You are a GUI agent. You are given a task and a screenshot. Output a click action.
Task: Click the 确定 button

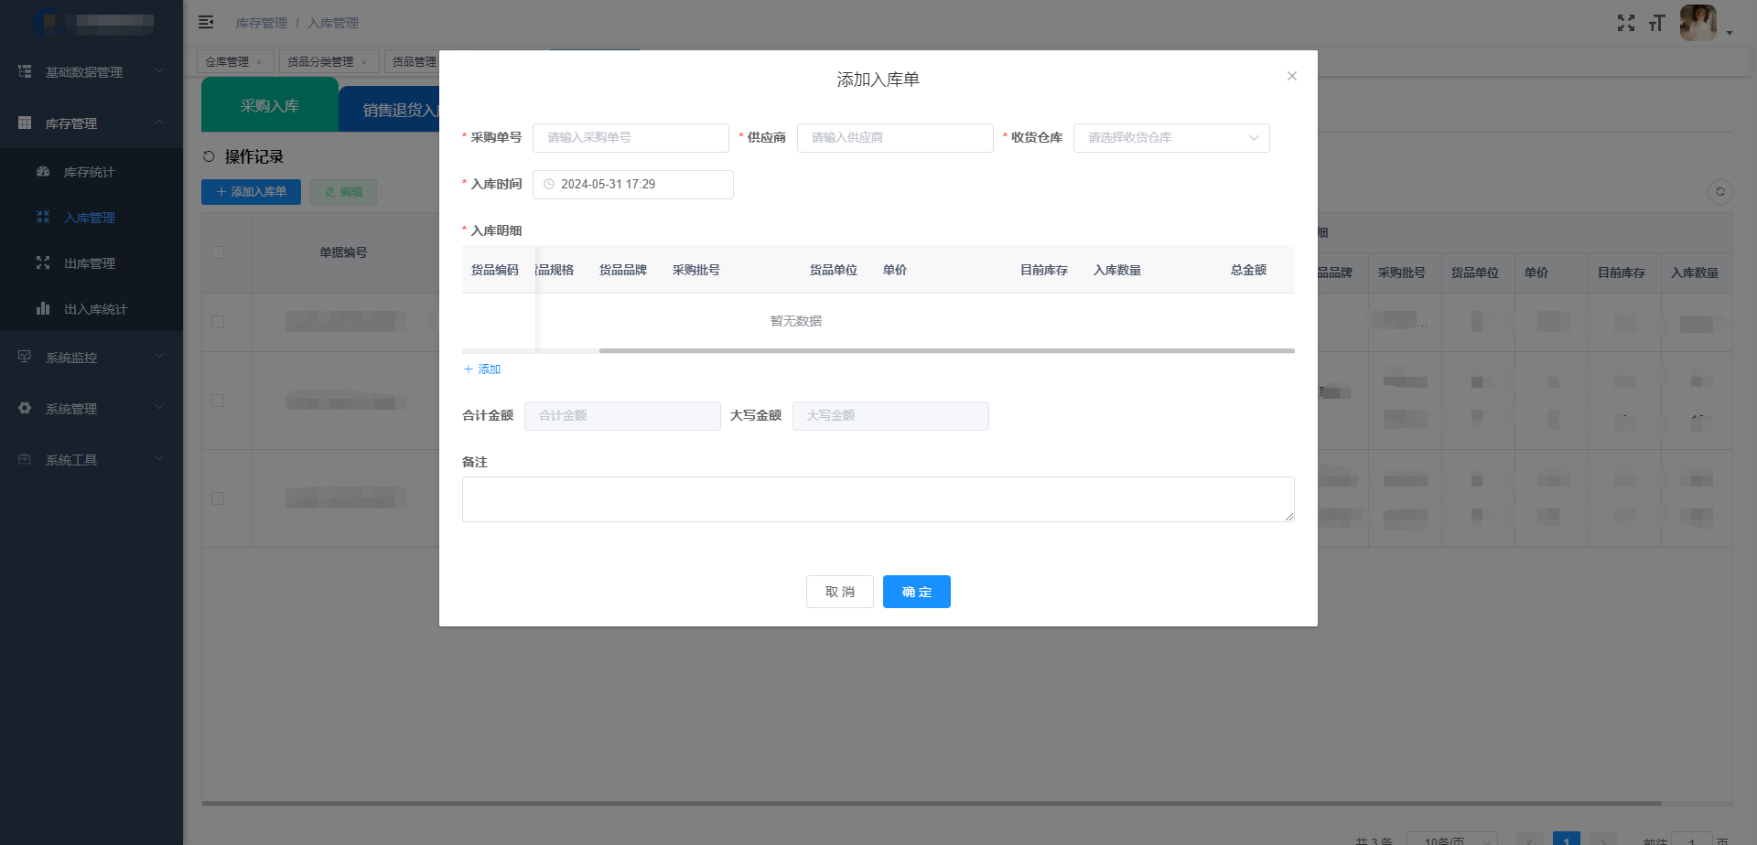click(x=917, y=592)
